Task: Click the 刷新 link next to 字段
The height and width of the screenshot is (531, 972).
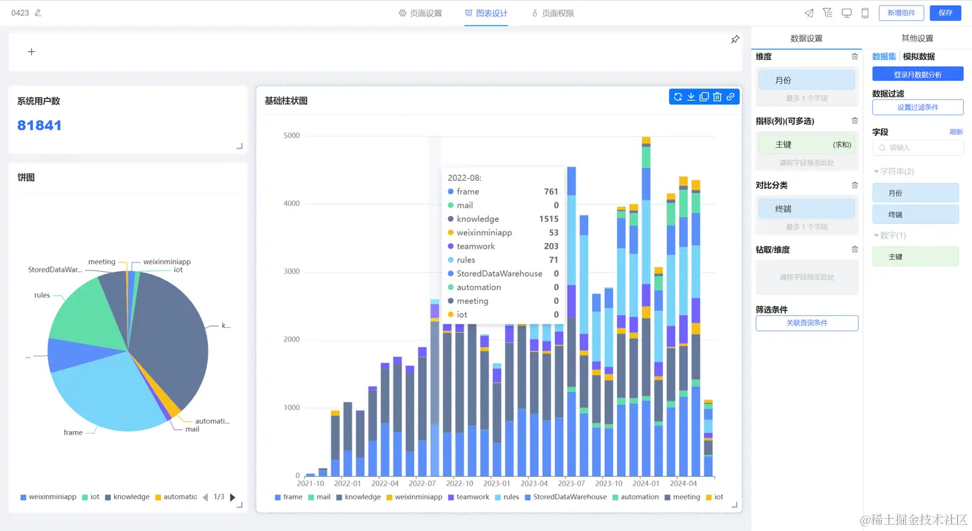Action: (x=956, y=132)
